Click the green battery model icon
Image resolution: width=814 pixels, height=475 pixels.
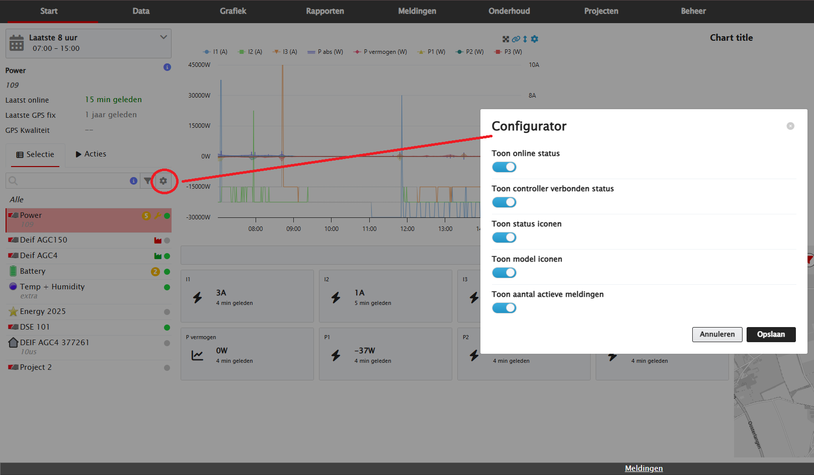pos(14,271)
